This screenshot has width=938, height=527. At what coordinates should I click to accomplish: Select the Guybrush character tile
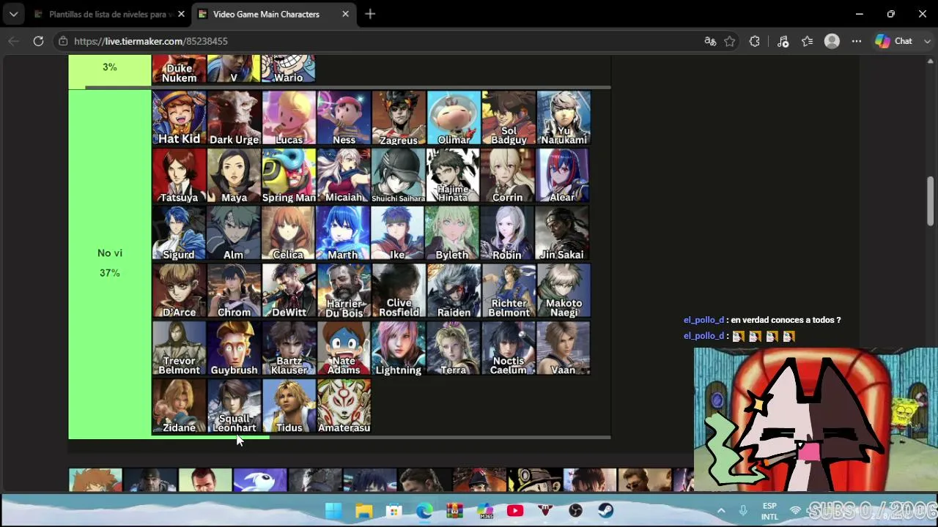tap(234, 348)
